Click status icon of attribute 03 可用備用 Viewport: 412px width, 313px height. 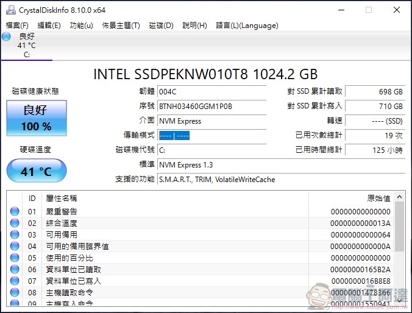[15, 234]
